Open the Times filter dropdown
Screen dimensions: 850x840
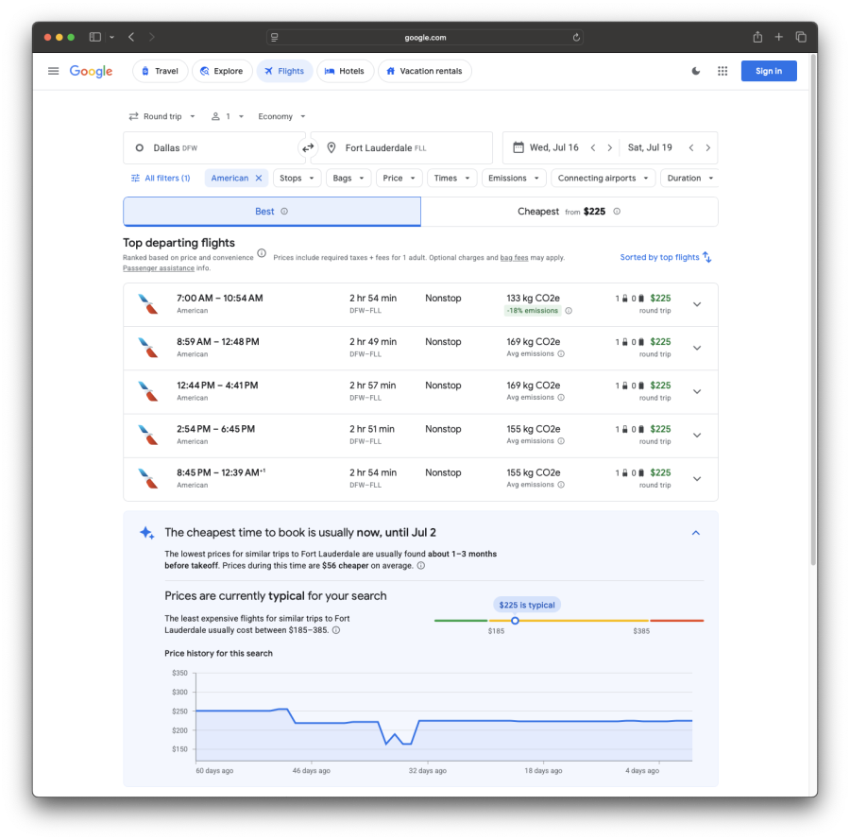451,178
